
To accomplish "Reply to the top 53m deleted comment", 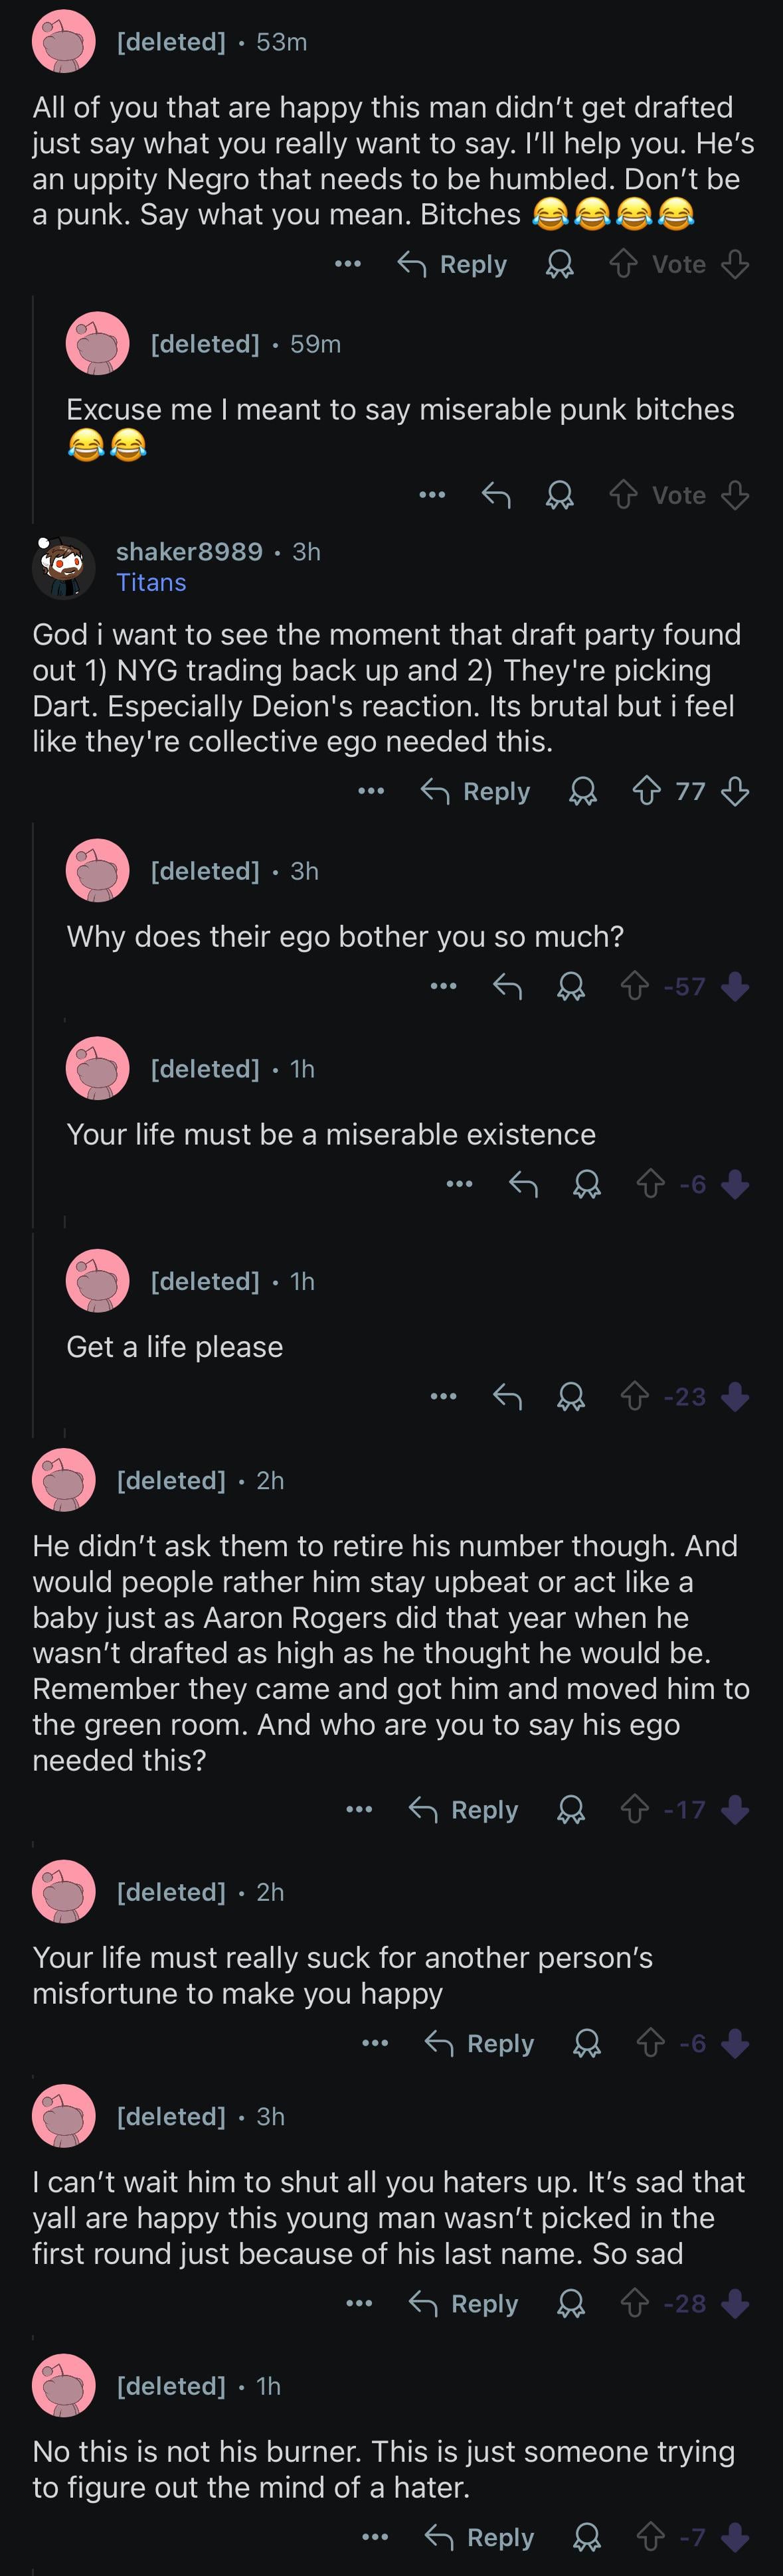I will click(x=453, y=264).
